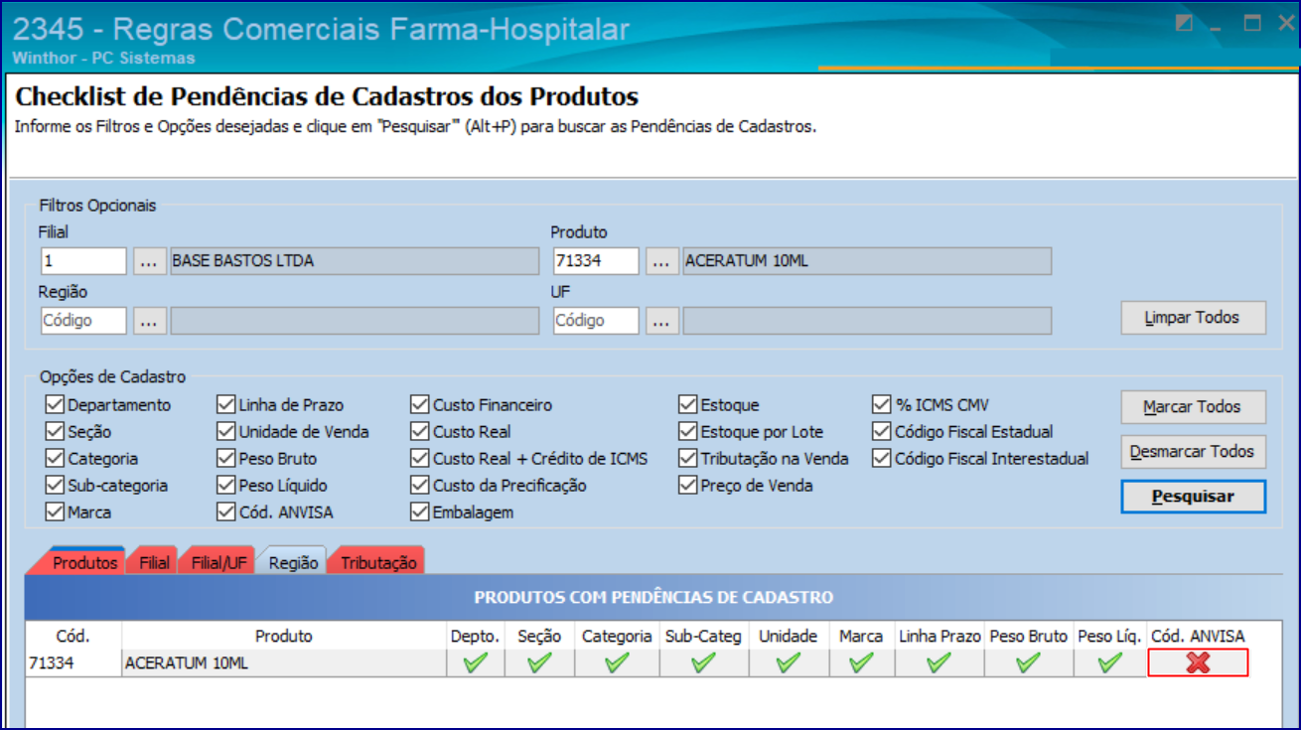This screenshot has height=730, width=1301.
Task: Click the Desmarcar Todos button
Action: pos(1193,452)
